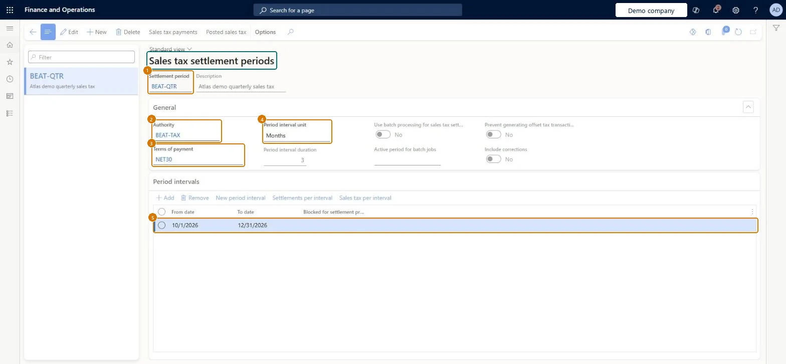Open the notifications bell
Screen dimensions: 786x364
click(x=716, y=10)
